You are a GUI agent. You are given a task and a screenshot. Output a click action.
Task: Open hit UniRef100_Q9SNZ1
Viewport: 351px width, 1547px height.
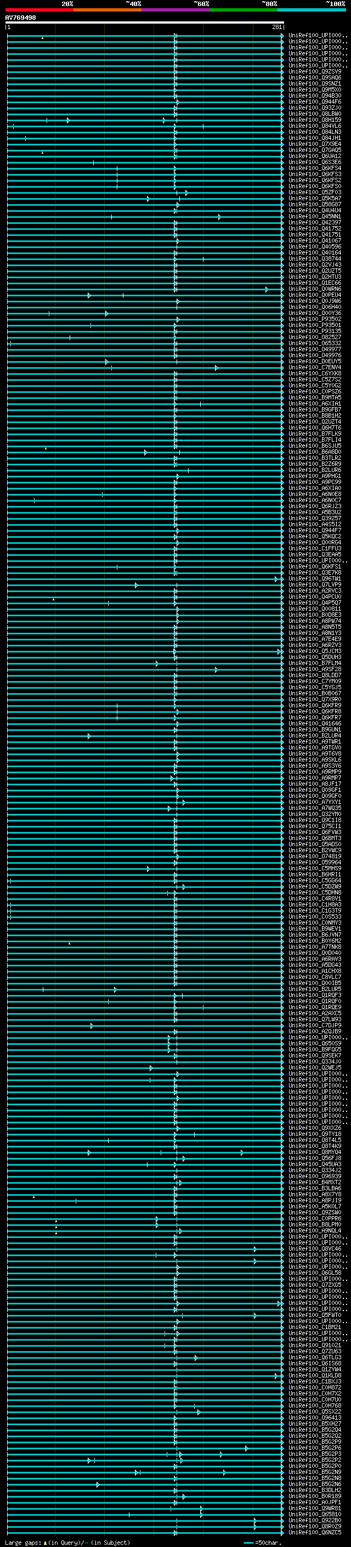tap(315, 84)
